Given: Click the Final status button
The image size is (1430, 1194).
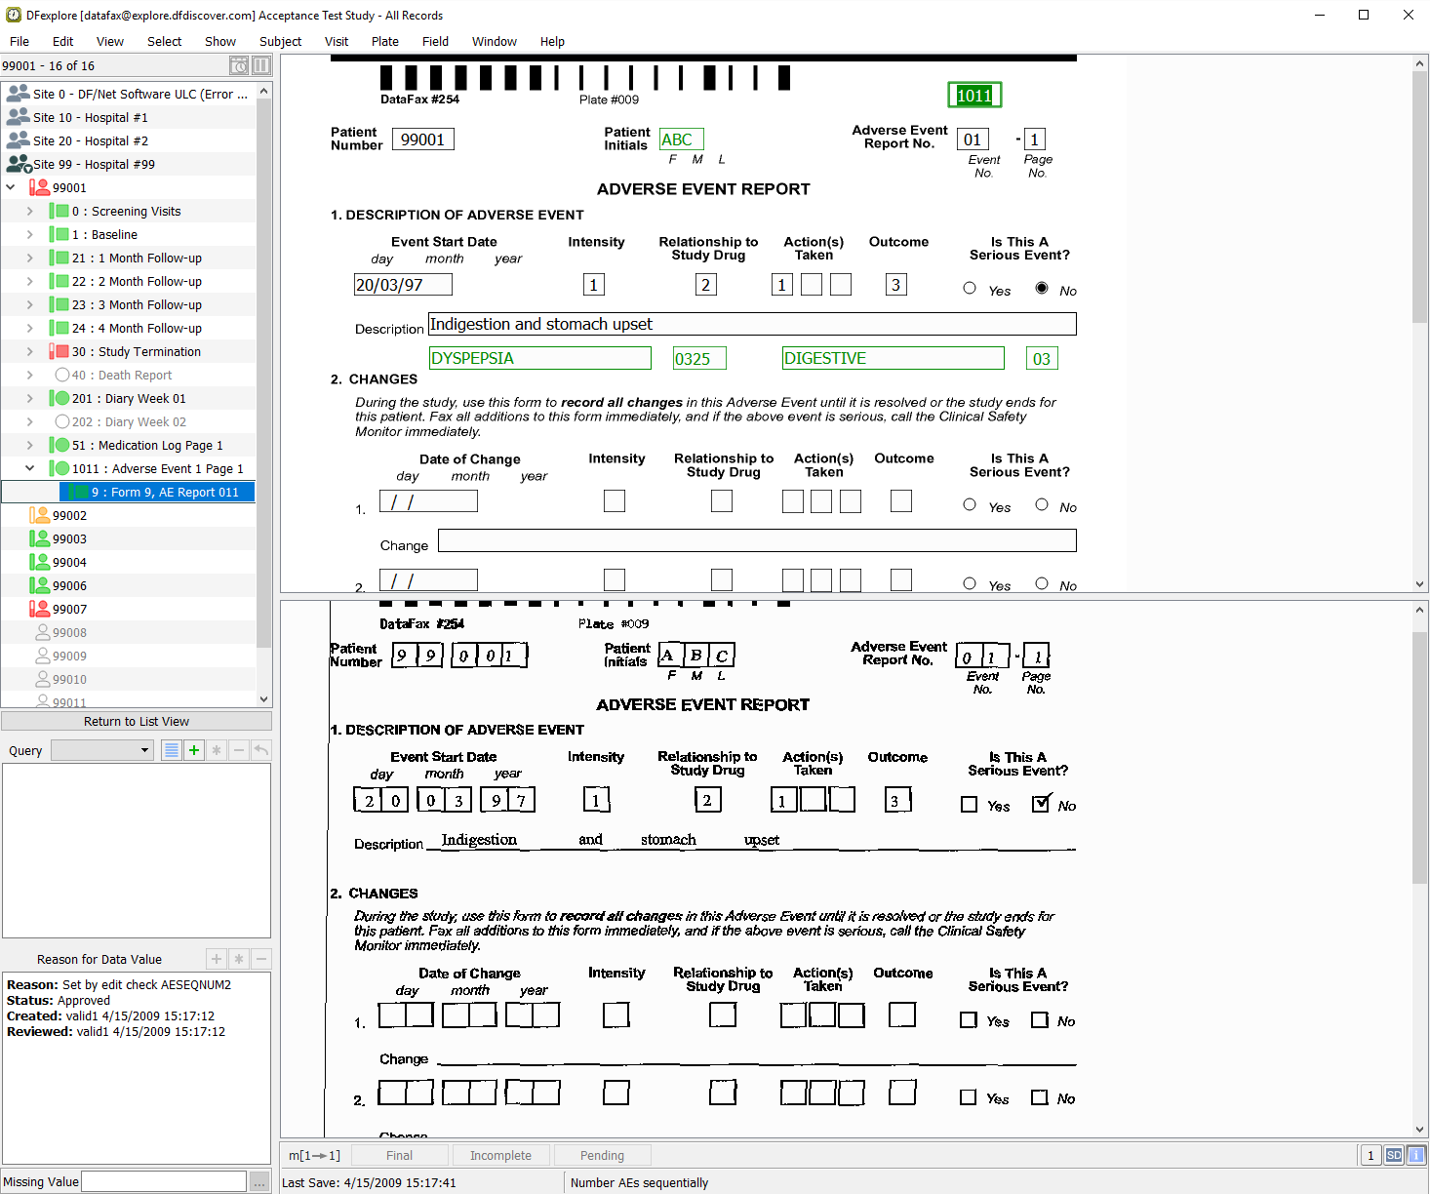Looking at the screenshot, I should click(x=399, y=1155).
